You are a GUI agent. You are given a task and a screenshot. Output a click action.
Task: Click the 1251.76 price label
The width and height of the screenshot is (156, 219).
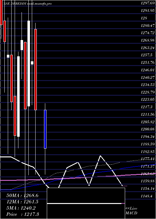click(148, 63)
